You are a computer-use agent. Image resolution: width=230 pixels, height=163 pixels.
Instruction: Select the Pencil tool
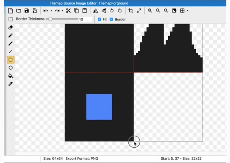pyautogui.click(x=11, y=36)
